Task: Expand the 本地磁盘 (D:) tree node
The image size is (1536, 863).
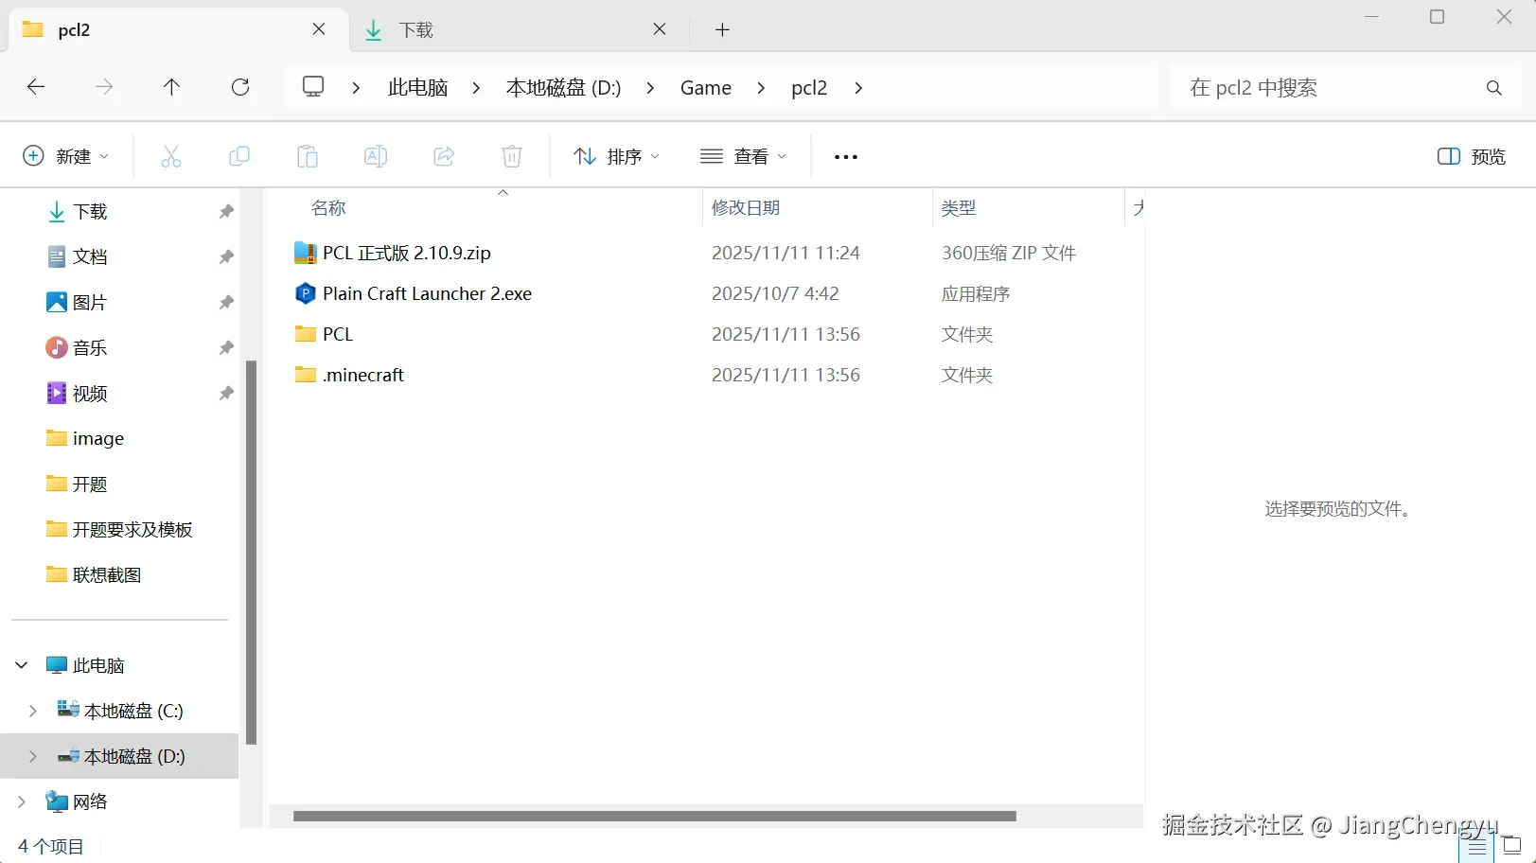Action: tap(33, 756)
